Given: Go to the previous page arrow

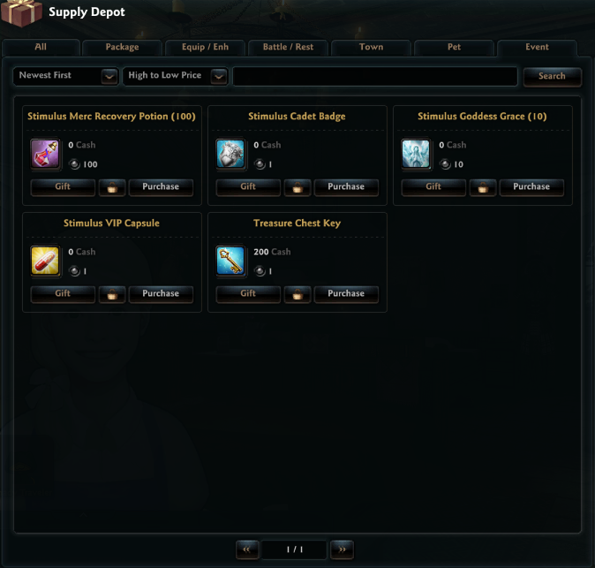Looking at the screenshot, I should [x=247, y=549].
